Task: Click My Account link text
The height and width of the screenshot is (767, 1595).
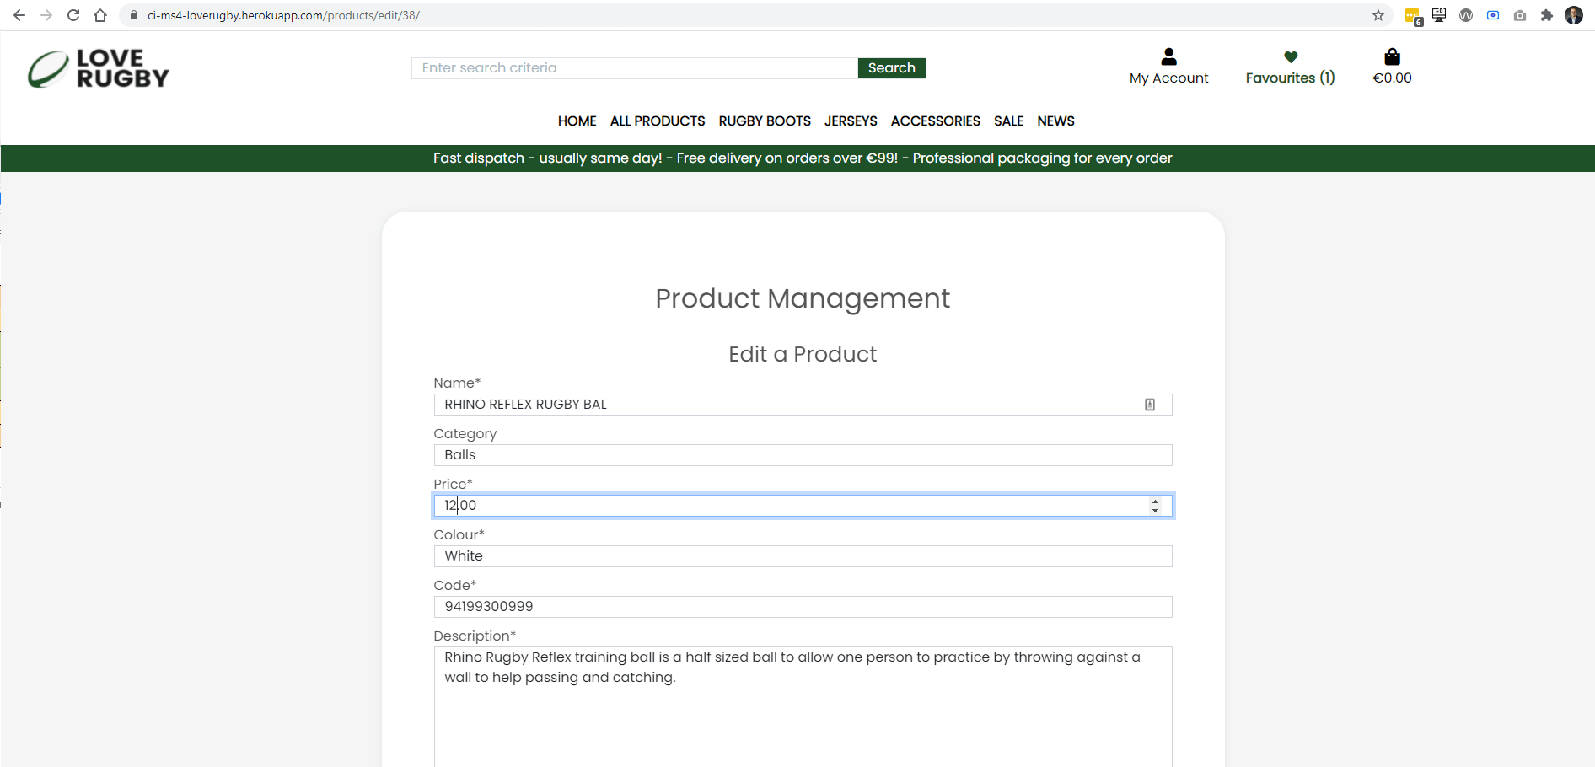Action: click(1168, 78)
